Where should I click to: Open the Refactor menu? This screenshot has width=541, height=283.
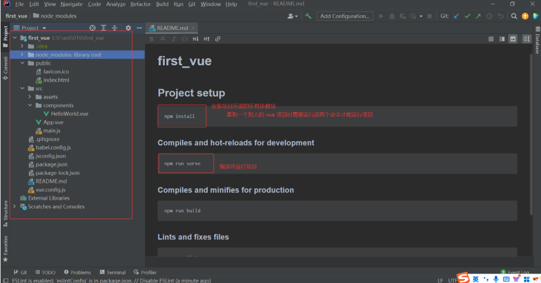tap(140, 4)
